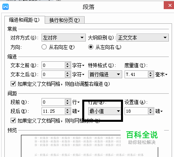Increase 度量值 with up arrow

151,73
